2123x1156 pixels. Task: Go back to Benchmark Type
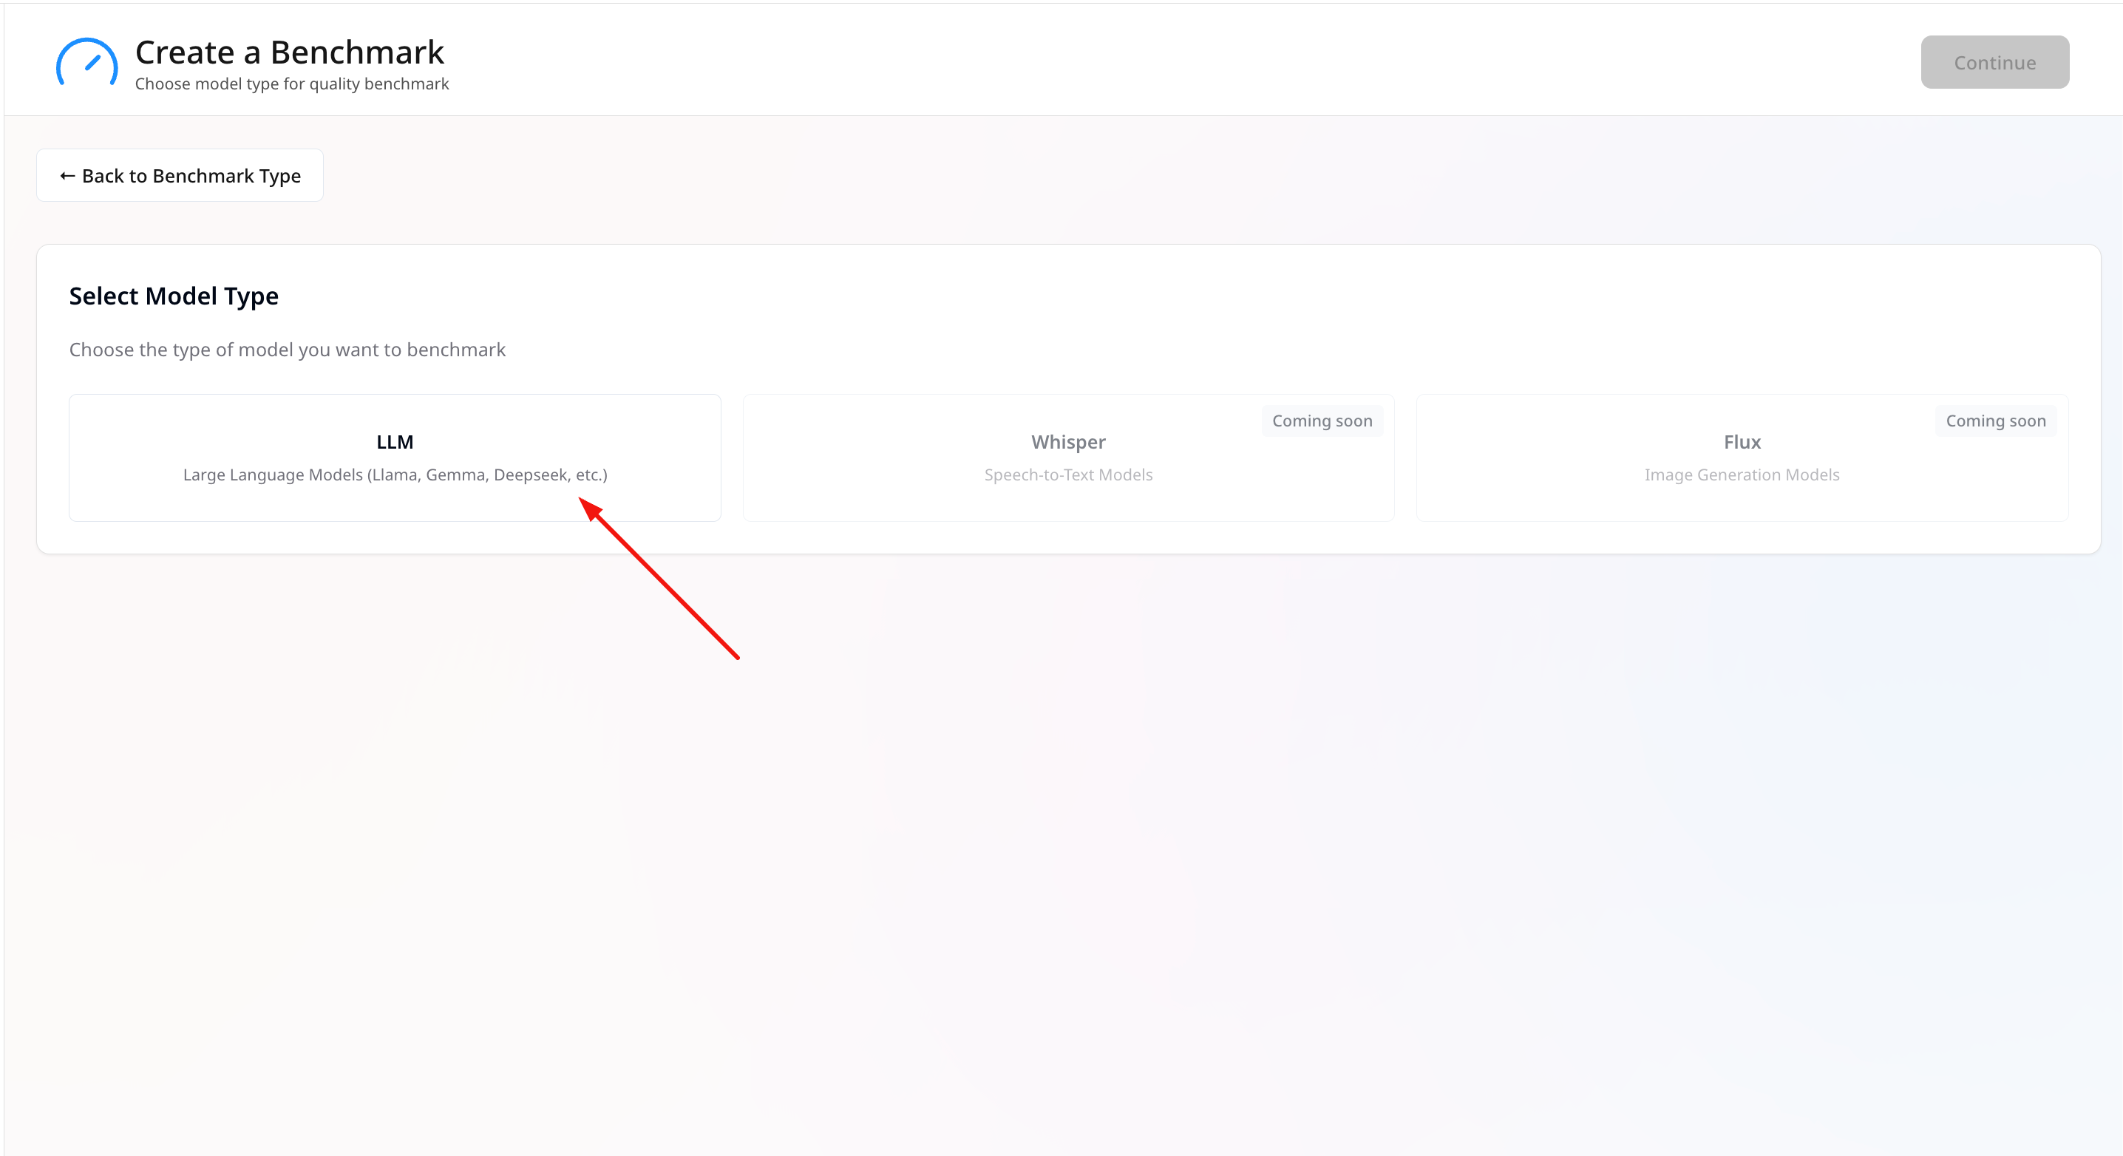click(180, 175)
